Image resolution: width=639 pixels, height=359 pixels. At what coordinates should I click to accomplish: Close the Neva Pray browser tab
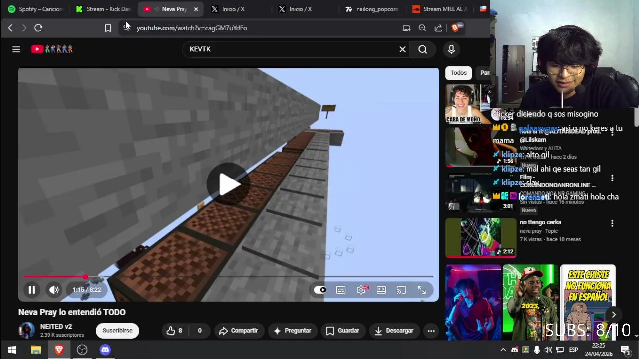[x=196, y=9]
